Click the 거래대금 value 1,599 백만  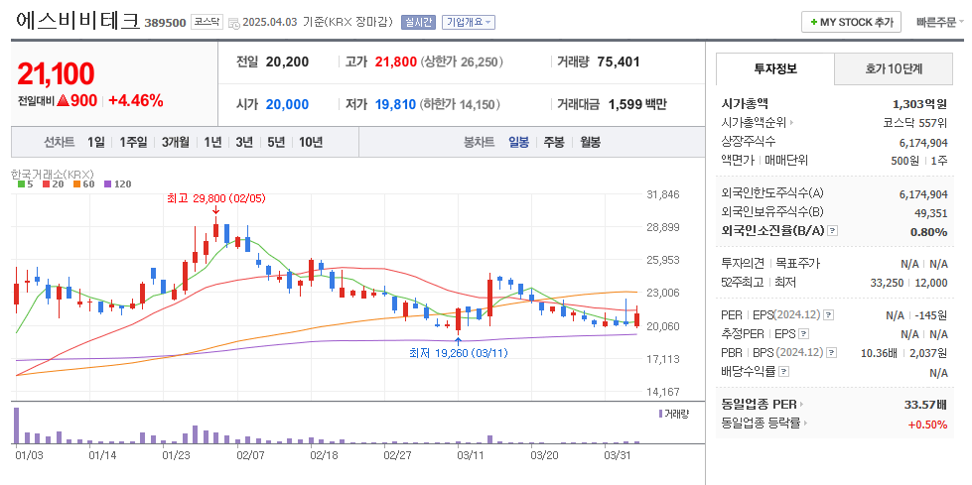click(637, 104)
